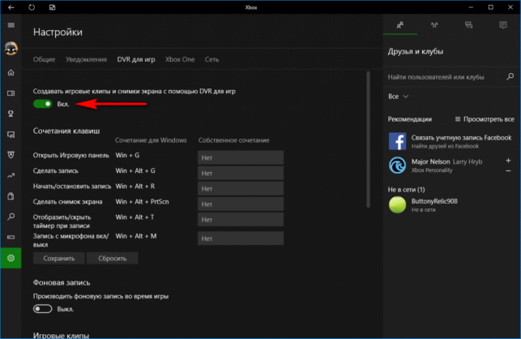This screenshot has width=521, height=339.
Task: Open Home from the sidebar
Action: point(11,72)
